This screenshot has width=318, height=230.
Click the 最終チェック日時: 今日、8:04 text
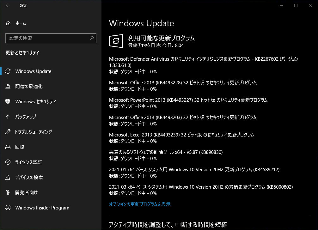156,45
